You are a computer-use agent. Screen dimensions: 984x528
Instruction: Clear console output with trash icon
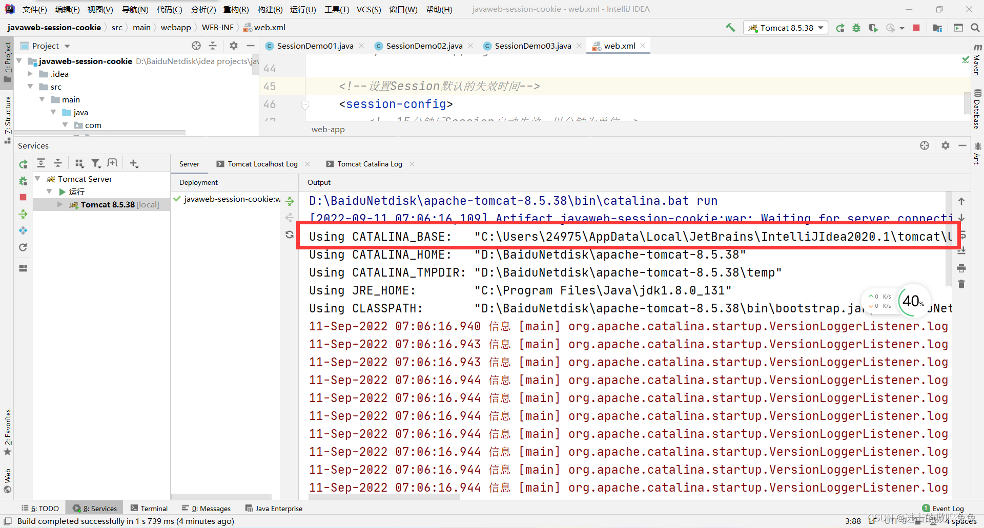coord(962,284)
